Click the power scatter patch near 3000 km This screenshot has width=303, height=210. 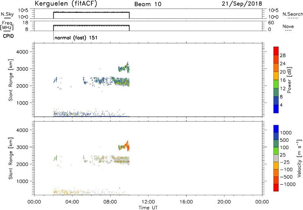tap(124, 68)
